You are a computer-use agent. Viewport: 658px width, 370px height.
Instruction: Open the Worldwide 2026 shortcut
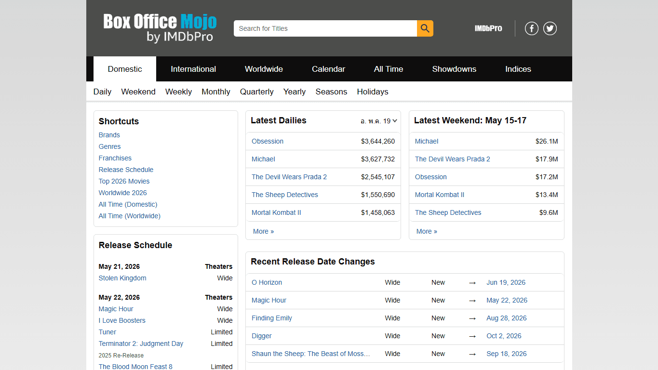pos(123,193)
